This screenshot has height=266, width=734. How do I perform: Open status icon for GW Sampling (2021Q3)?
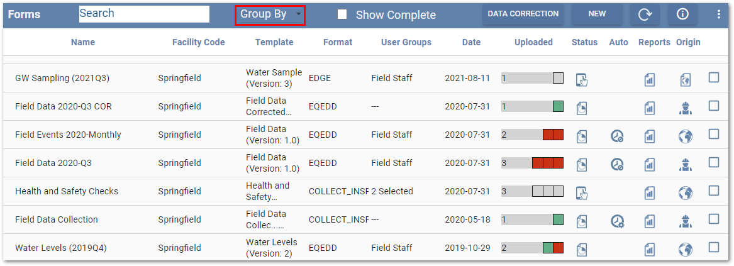point(582,79)
